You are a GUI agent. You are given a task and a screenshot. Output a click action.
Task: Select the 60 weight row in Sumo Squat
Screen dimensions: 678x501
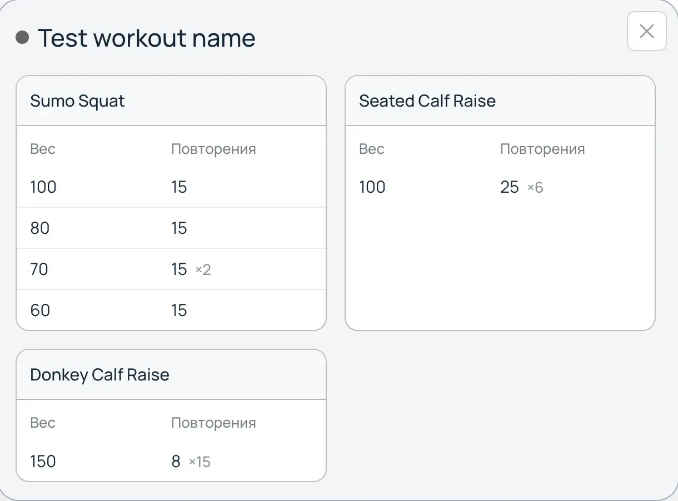pos(39,310)
